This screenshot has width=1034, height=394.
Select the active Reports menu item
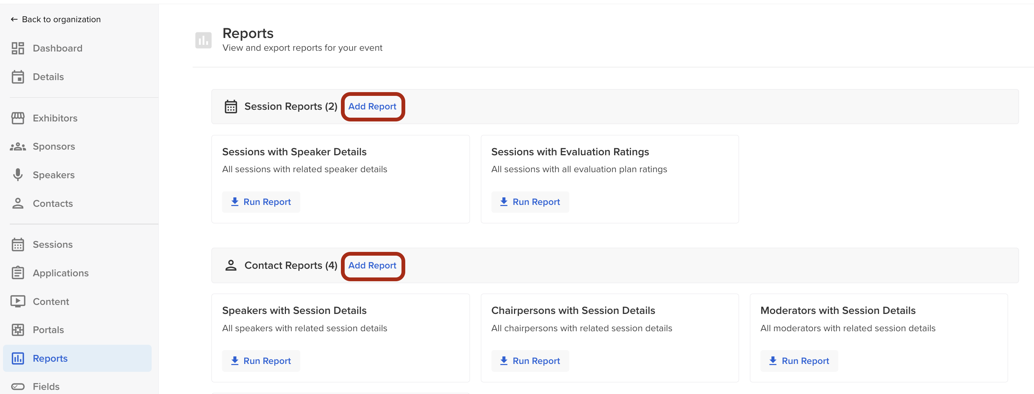[x=78, y=358]
